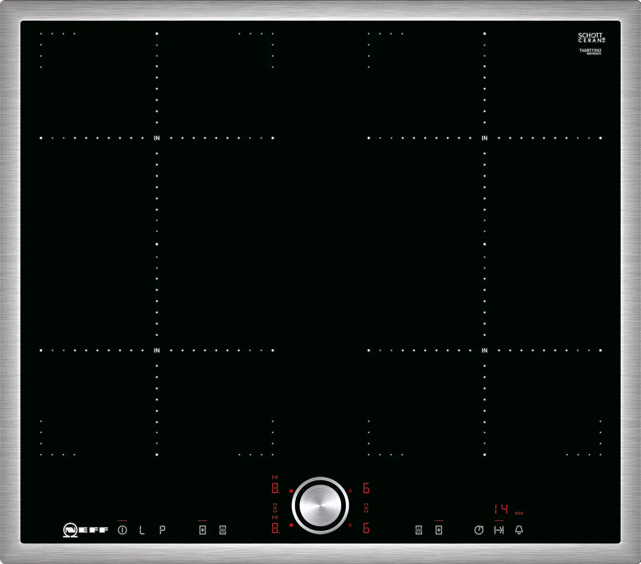Tap the P PowerBoost key

[x=162, y=530]
